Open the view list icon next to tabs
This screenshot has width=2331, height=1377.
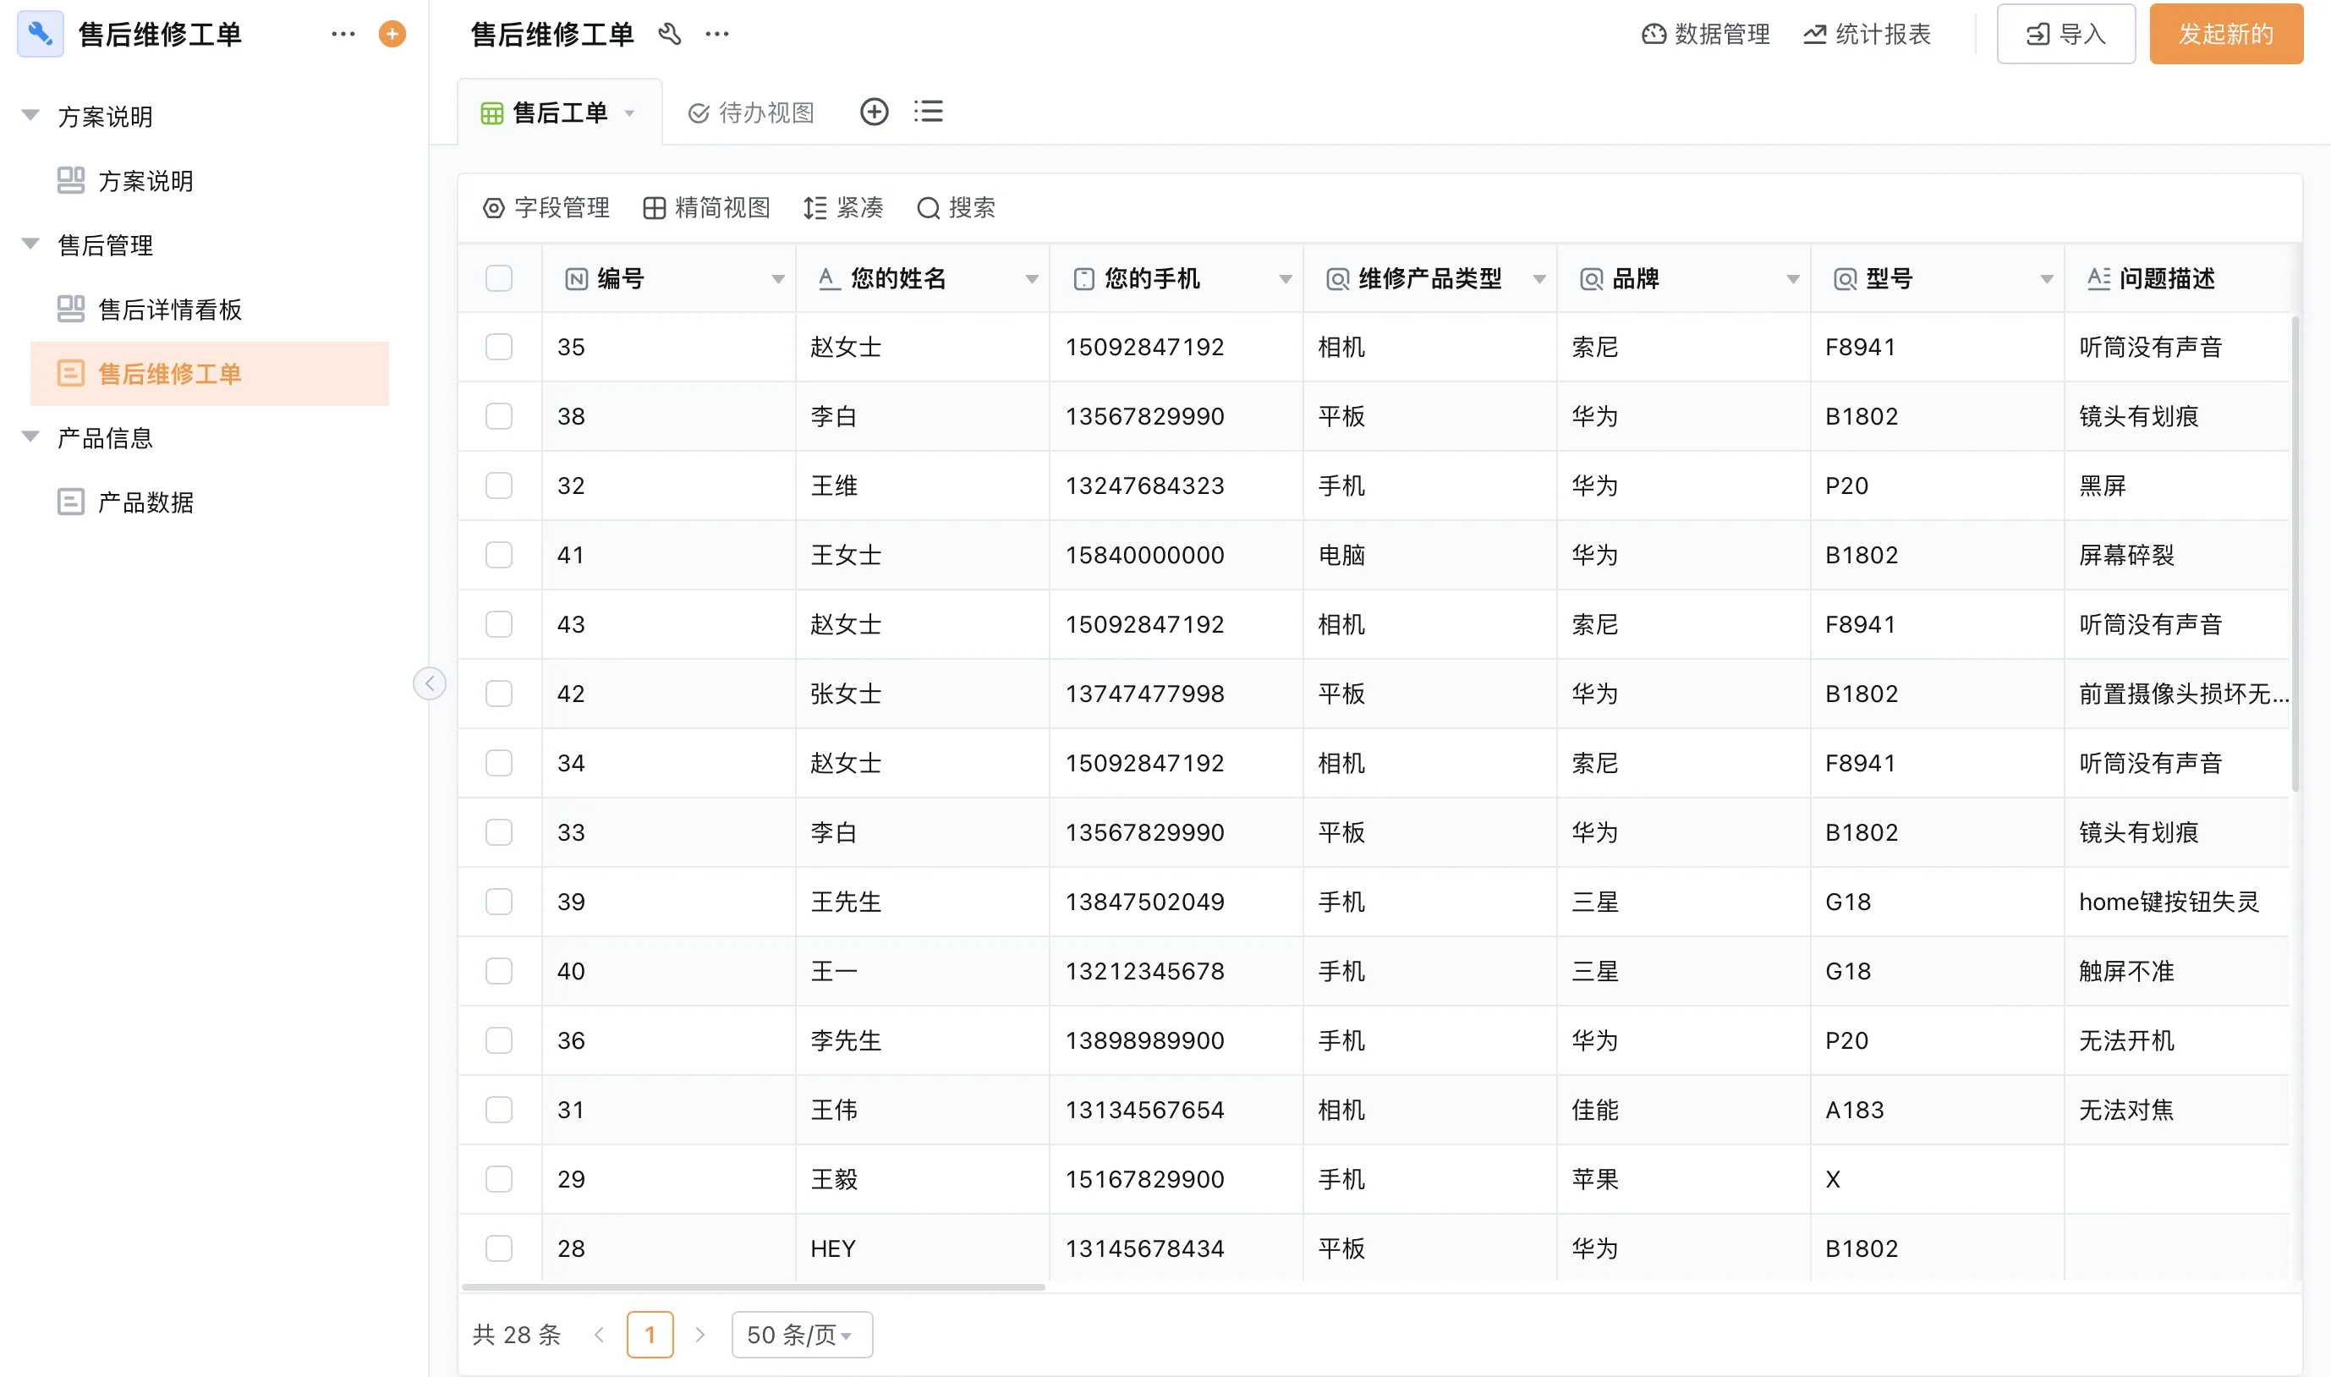pos(929,112)
